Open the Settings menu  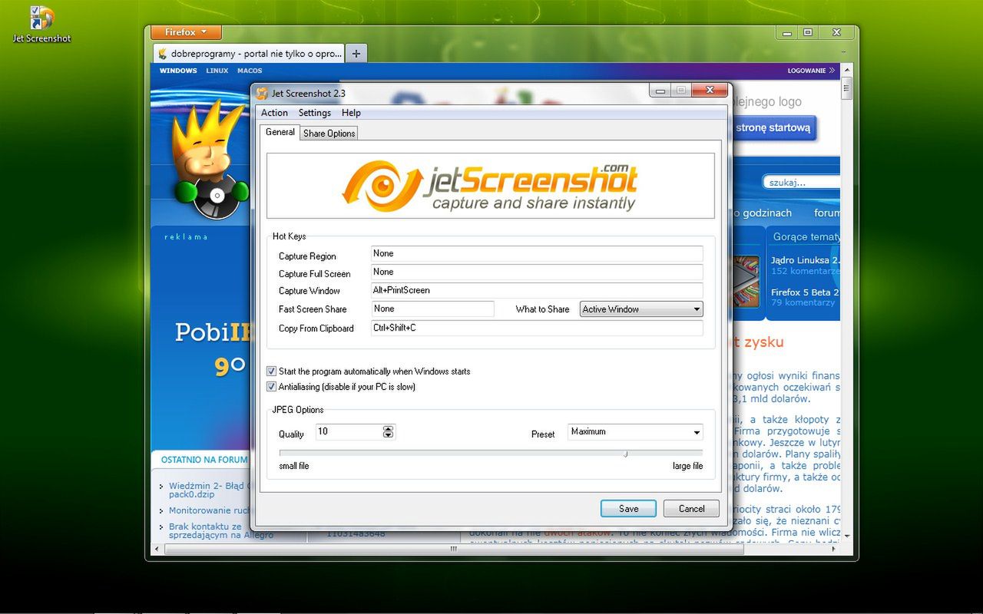315,113
